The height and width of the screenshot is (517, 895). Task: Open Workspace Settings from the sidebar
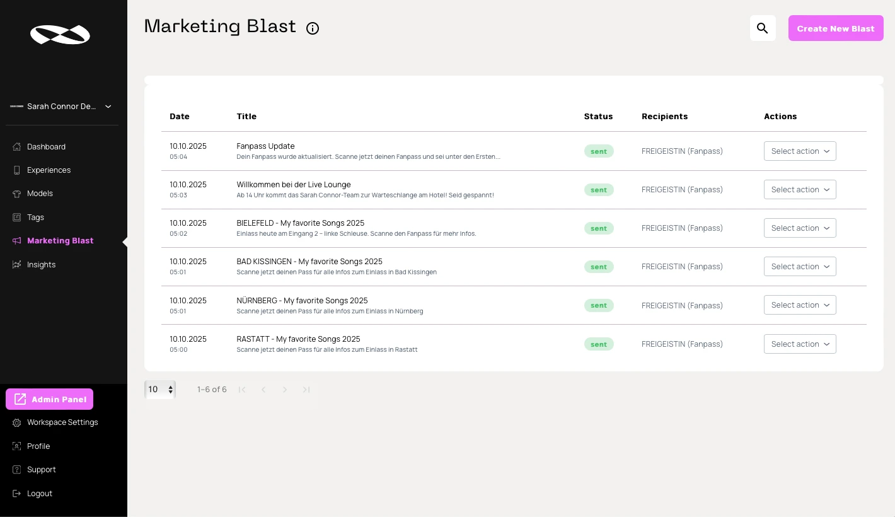click(62, 422)
